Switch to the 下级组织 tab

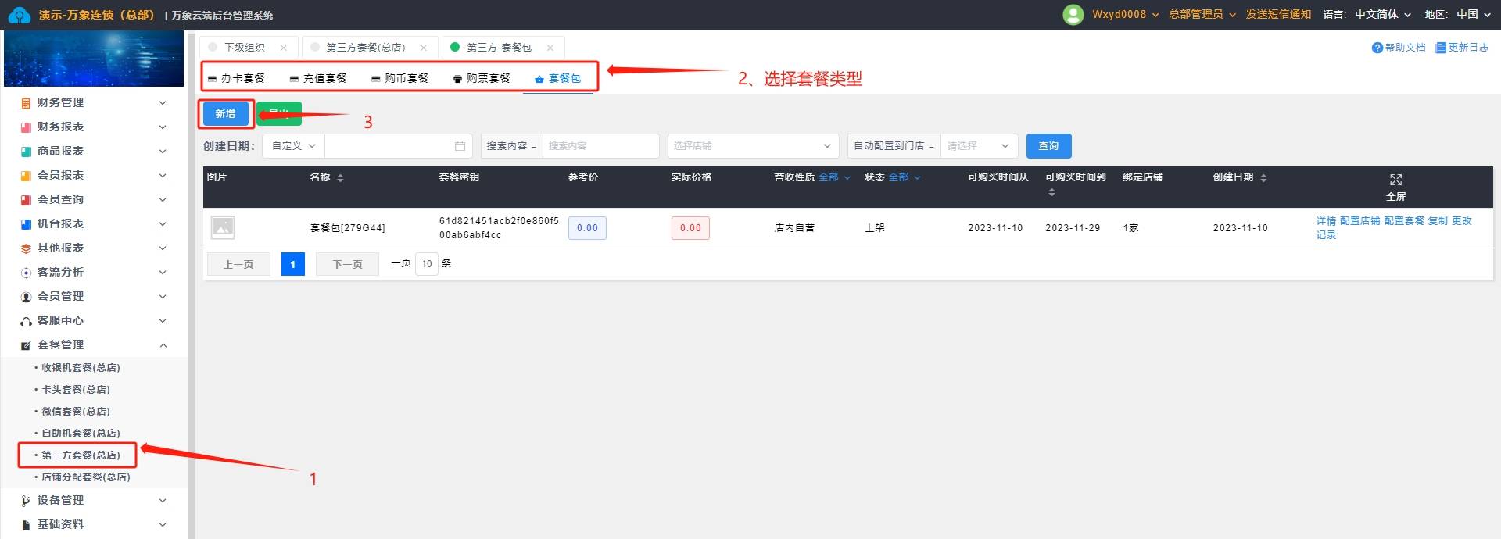[x=245, y=48]
